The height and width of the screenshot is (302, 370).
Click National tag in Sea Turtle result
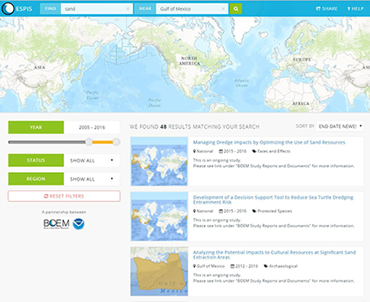click(203, 211)
